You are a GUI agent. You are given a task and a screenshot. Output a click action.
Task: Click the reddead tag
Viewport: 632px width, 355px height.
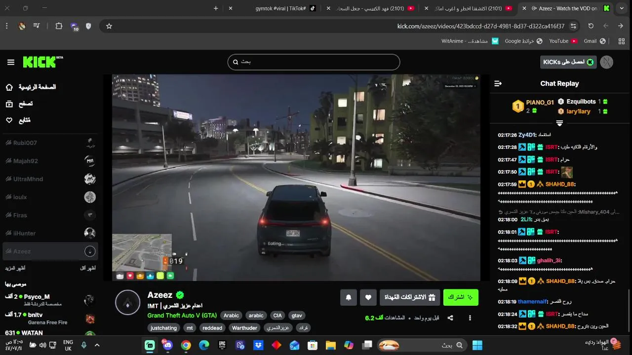[x=212, y=328]
